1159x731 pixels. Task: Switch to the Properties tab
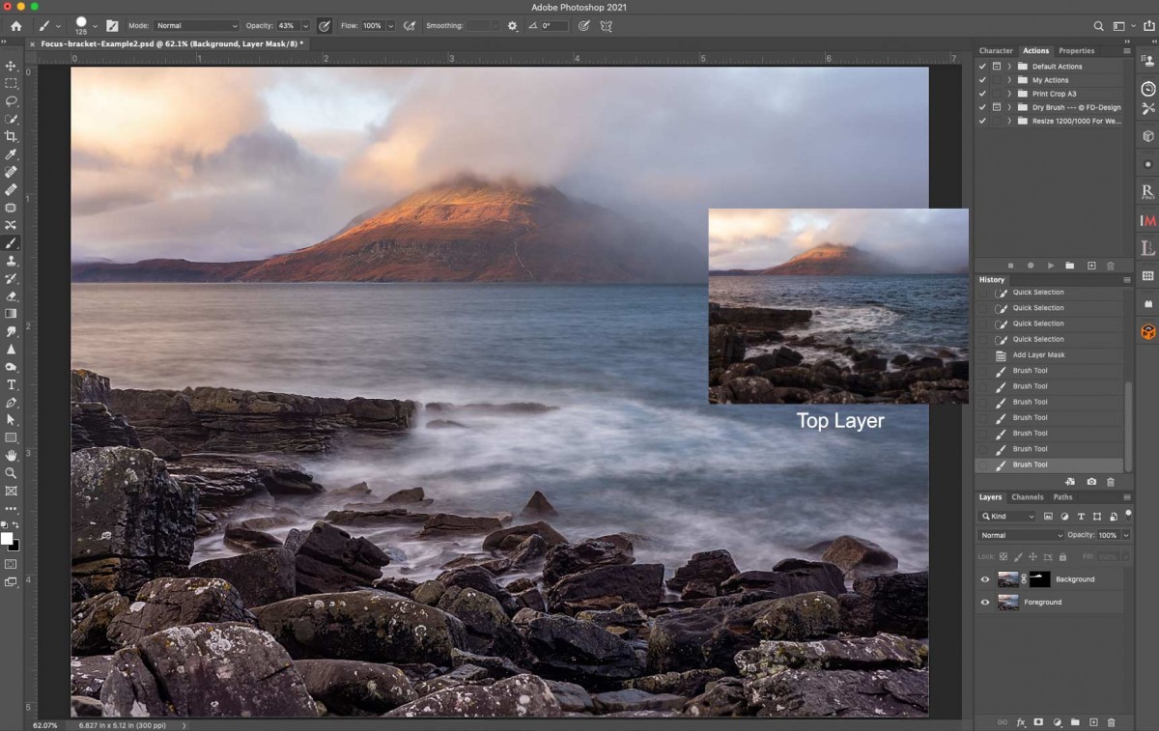[x=1076, y=51]
